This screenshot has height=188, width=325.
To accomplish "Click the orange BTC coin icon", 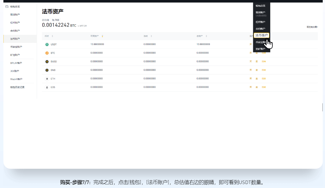I will (x=47, y=53).
